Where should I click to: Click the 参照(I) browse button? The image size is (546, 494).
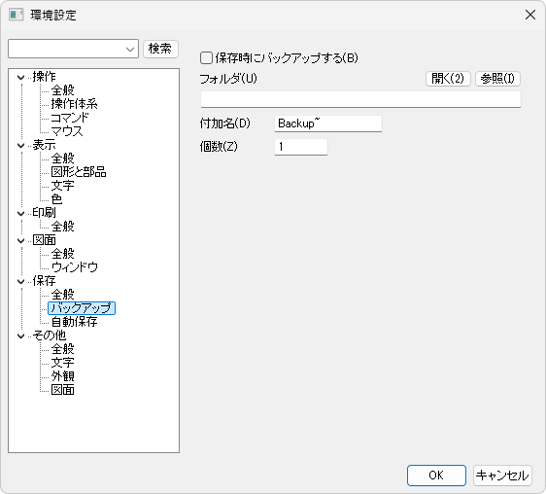497,79
